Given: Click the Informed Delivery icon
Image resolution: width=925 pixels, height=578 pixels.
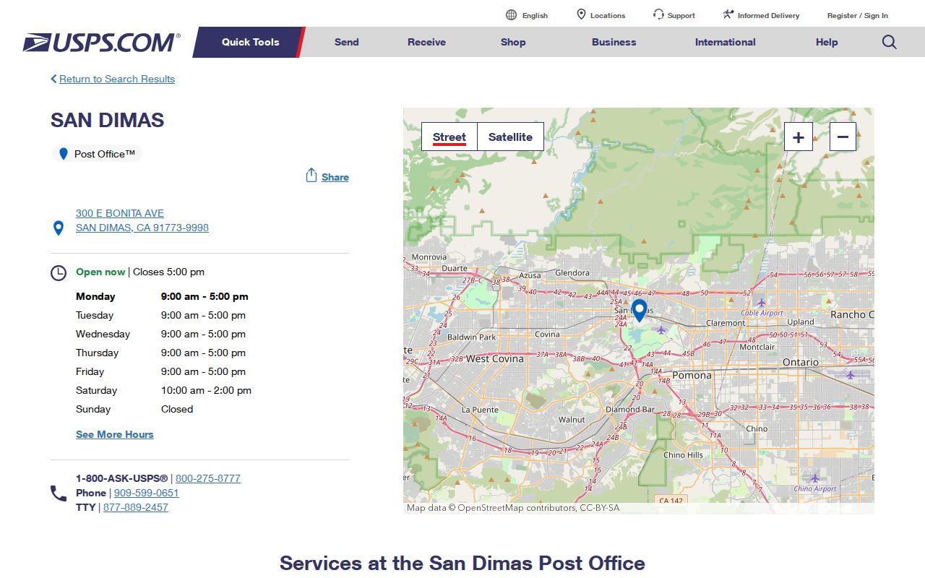Looking at the screenshot, I should pos(728,14).
